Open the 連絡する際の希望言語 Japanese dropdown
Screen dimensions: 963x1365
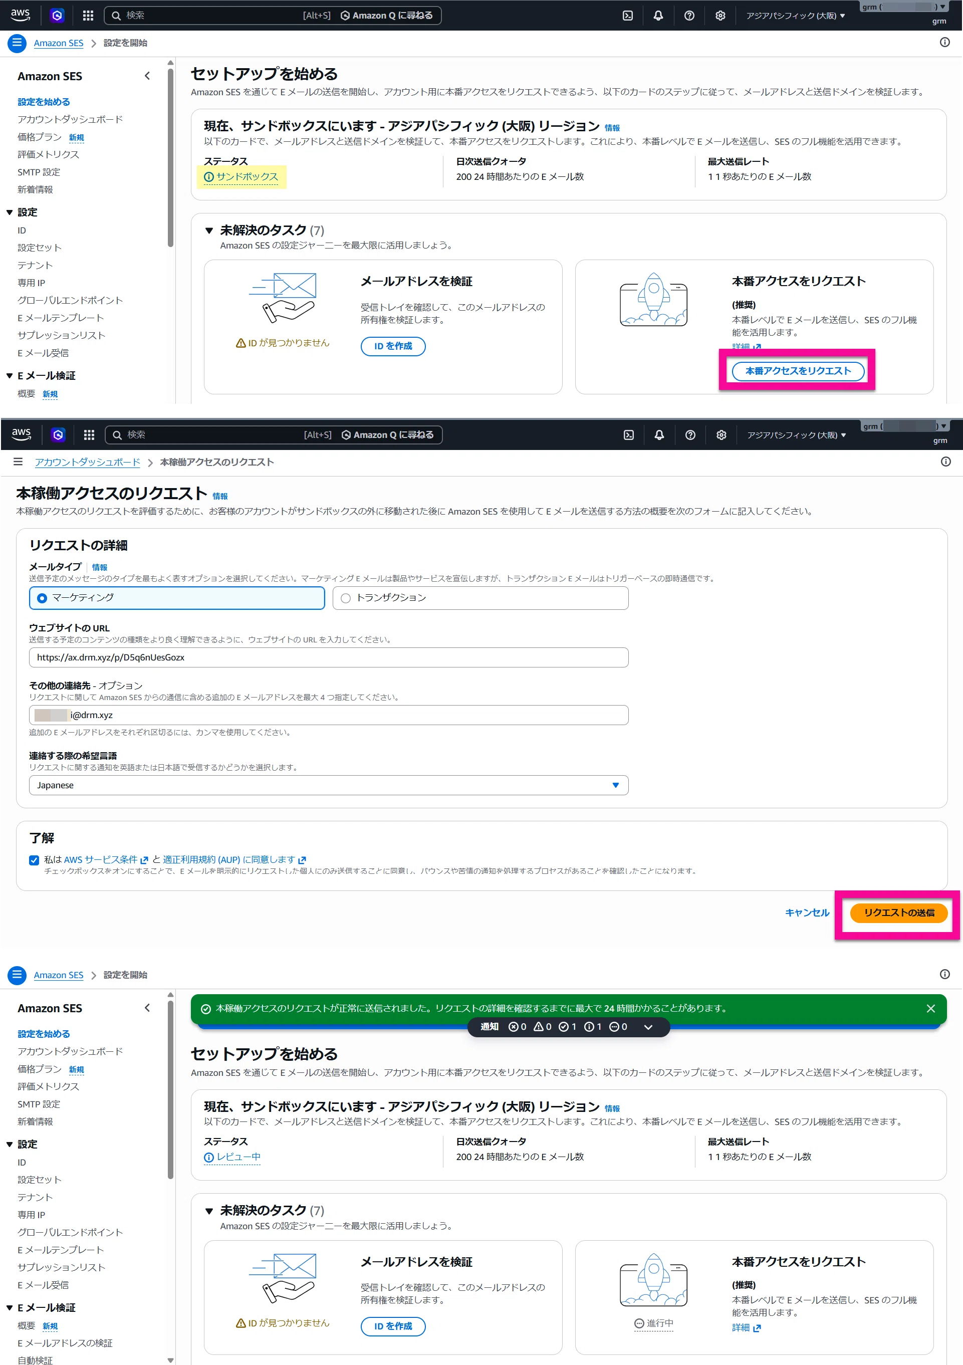point(329,785)
